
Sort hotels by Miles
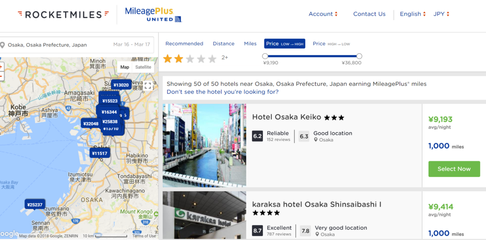(250, 44)
